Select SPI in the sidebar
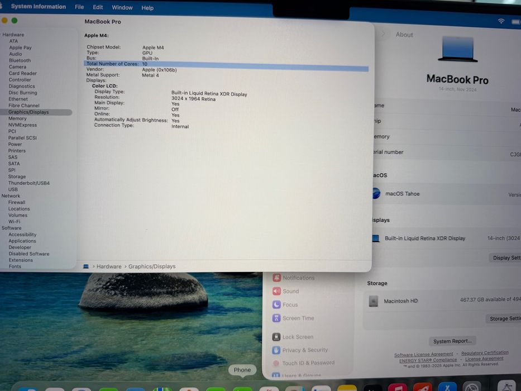 [x=12, y=170]
